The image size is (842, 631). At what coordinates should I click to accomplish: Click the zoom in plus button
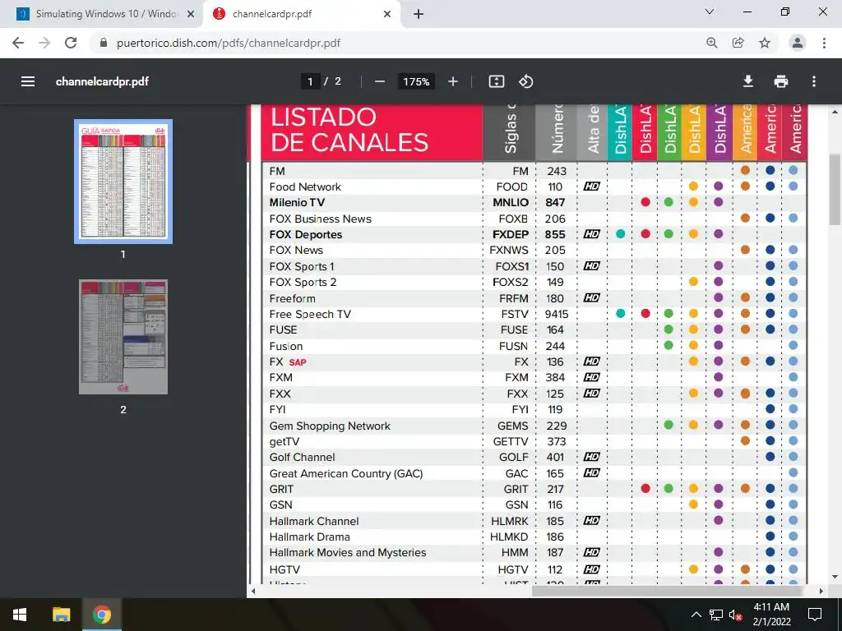tap(453, 81)
